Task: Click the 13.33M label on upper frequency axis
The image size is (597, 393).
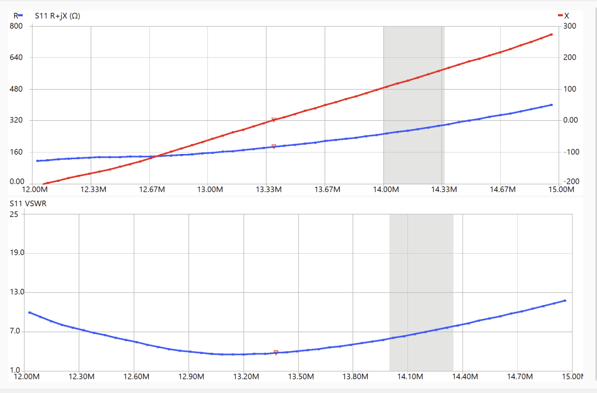Action: 268,190
